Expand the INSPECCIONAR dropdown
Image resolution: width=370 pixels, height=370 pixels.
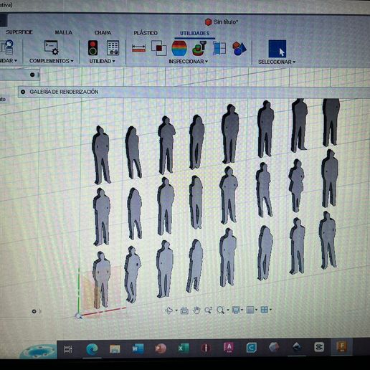click(188, 62)
